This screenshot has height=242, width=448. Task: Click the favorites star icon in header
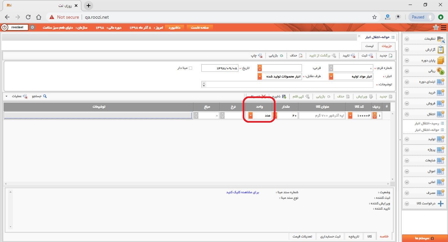point(436,28)
